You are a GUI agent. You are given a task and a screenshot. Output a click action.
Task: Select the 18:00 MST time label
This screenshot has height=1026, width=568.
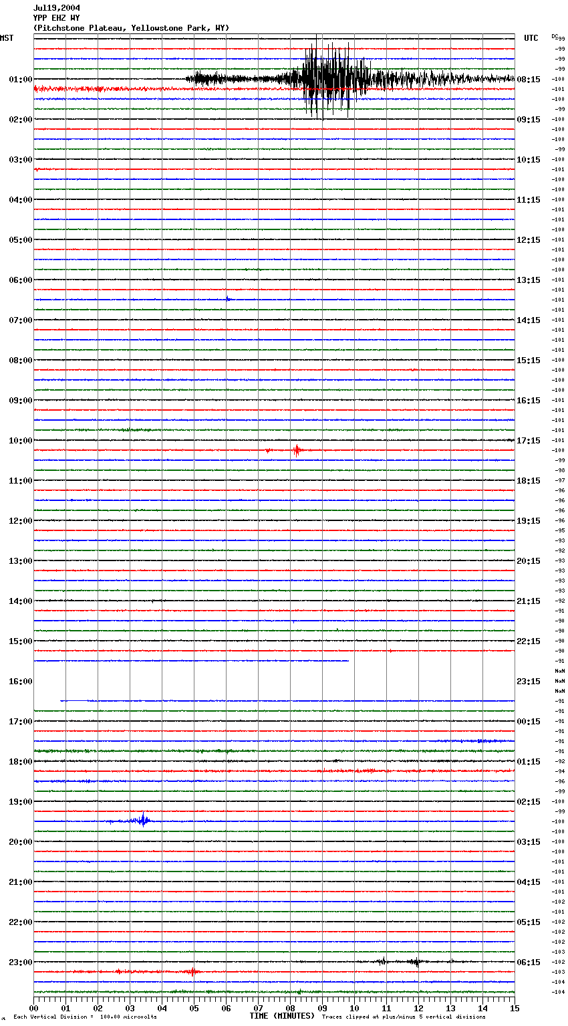click(21, 762)
